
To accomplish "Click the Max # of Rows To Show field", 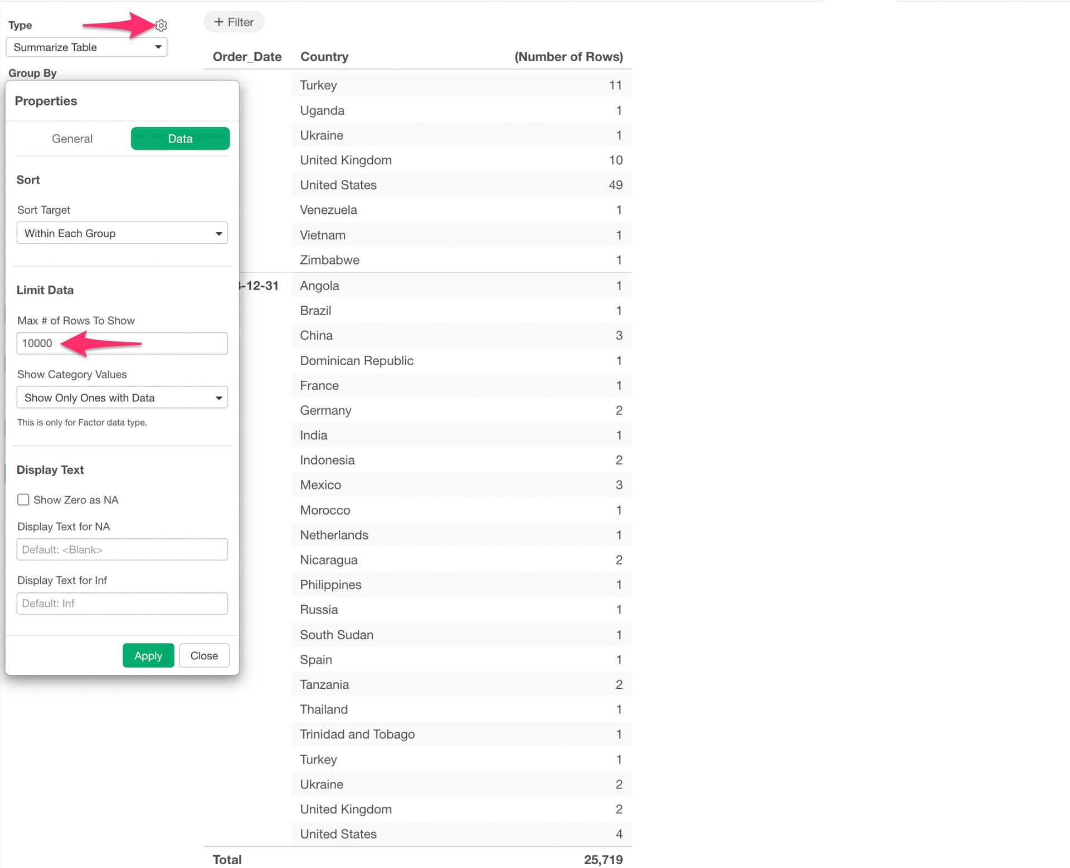I will point(122,344).
